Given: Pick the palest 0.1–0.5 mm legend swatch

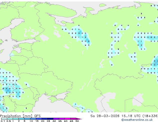Looking at the screenshot, I should pyautogui.click(x=4, y=119).
